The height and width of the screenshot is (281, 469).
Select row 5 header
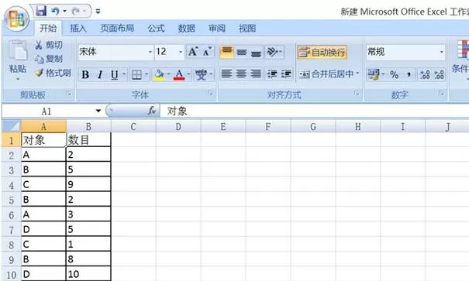[12, 200]
